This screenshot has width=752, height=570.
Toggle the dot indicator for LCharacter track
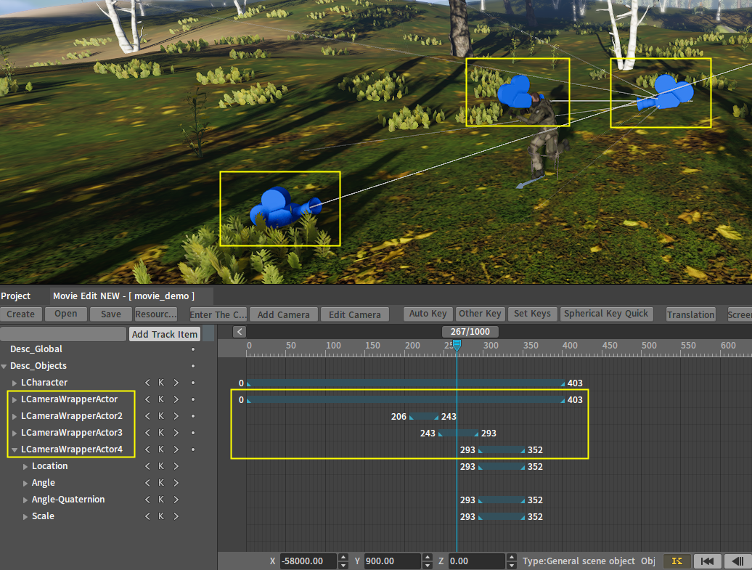pos(193,383)
